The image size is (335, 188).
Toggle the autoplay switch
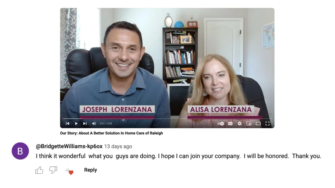(x=221, y=123)
